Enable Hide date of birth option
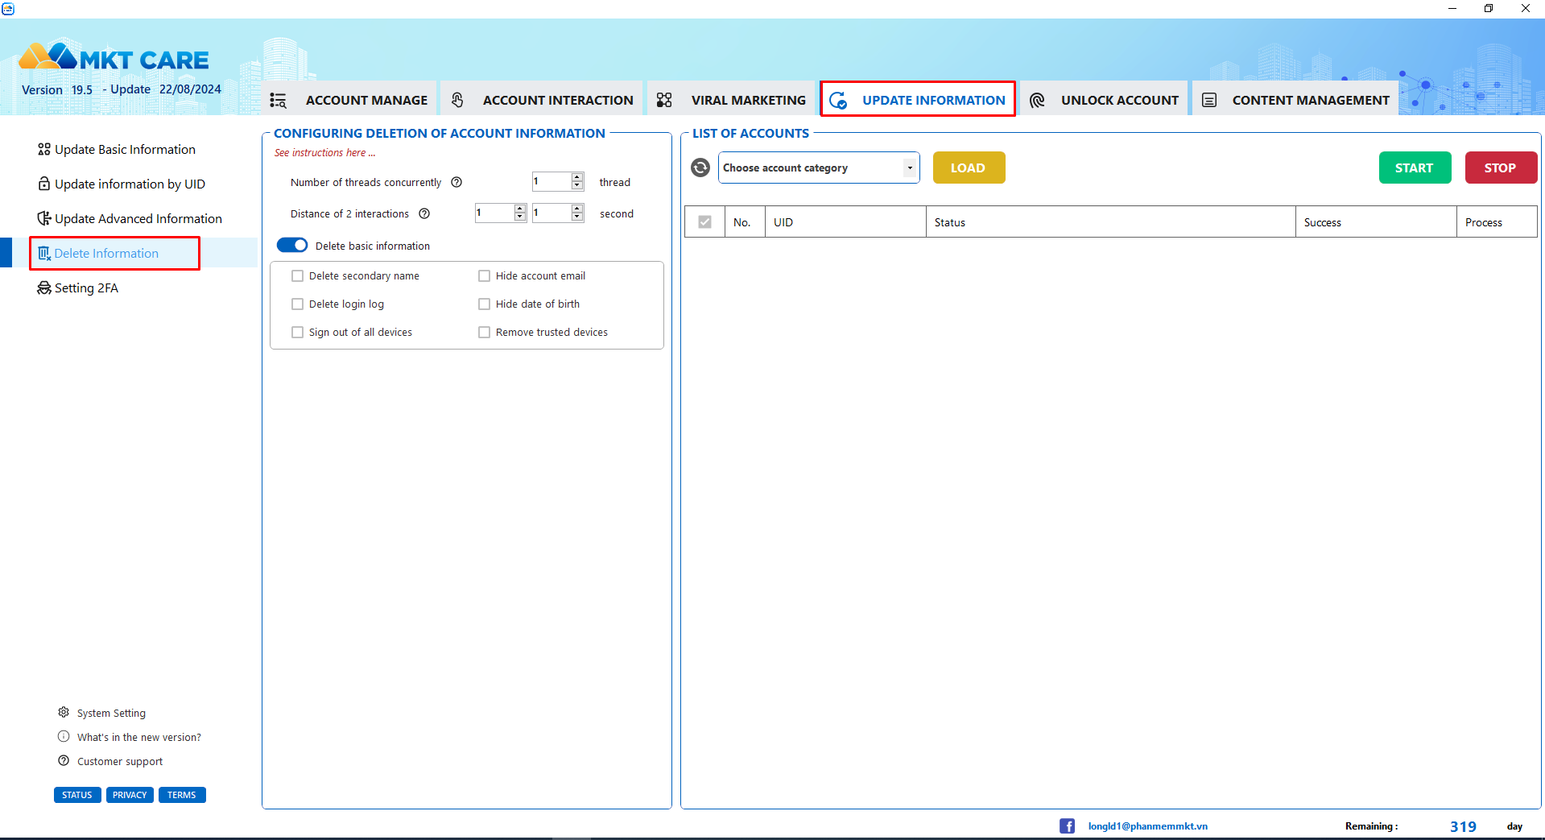Image resolution: width=1545 pixels, height=840 pixels. coord(485,304)
